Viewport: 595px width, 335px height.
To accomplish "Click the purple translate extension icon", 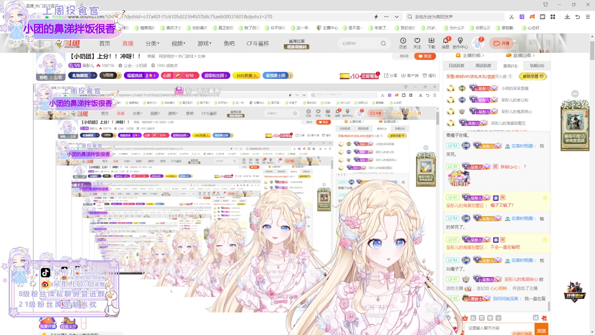I will [x=522, y=17].
